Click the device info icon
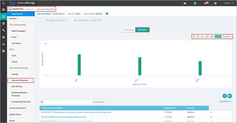The width and height of the screenshot is (237, 123). 107,14
